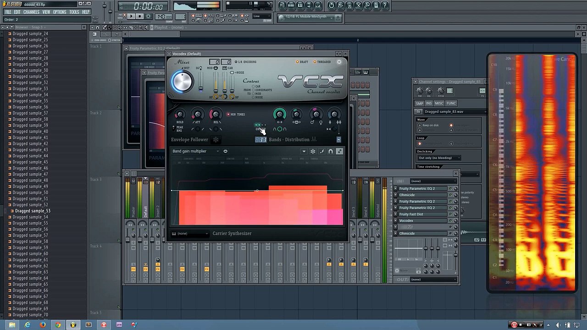The width and height of the screenshot is (587, 330).
Task: Open the FL Mobile MiniSynth hint selector
Action: [310, 17]
